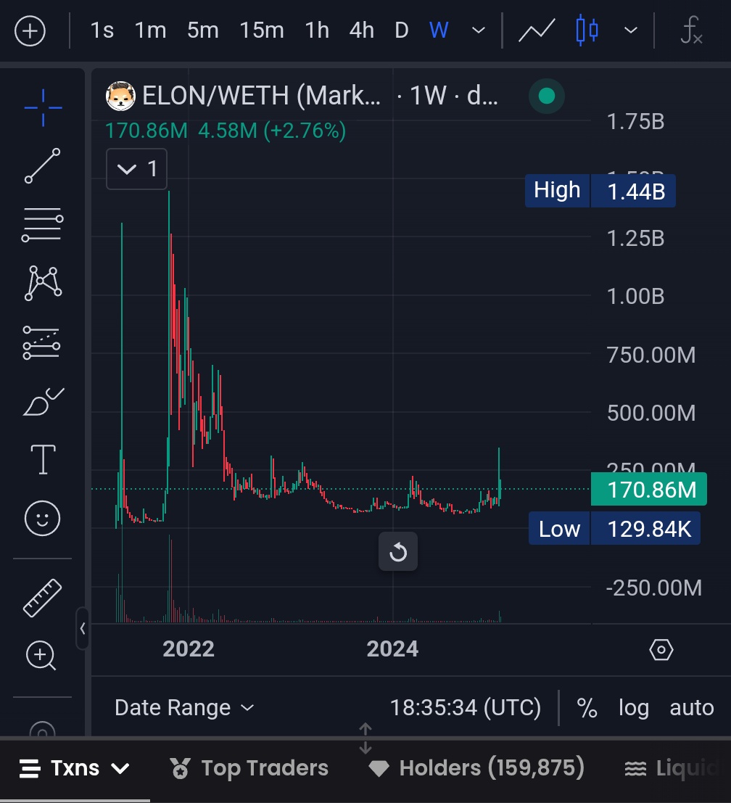
Task: Choose the 15m timeframe
Action: (x=262, y=30)
